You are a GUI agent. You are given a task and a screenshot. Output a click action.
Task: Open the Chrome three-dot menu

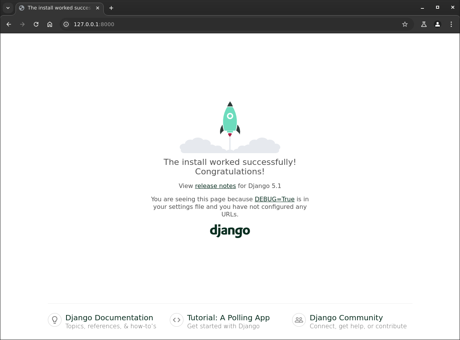451,24
